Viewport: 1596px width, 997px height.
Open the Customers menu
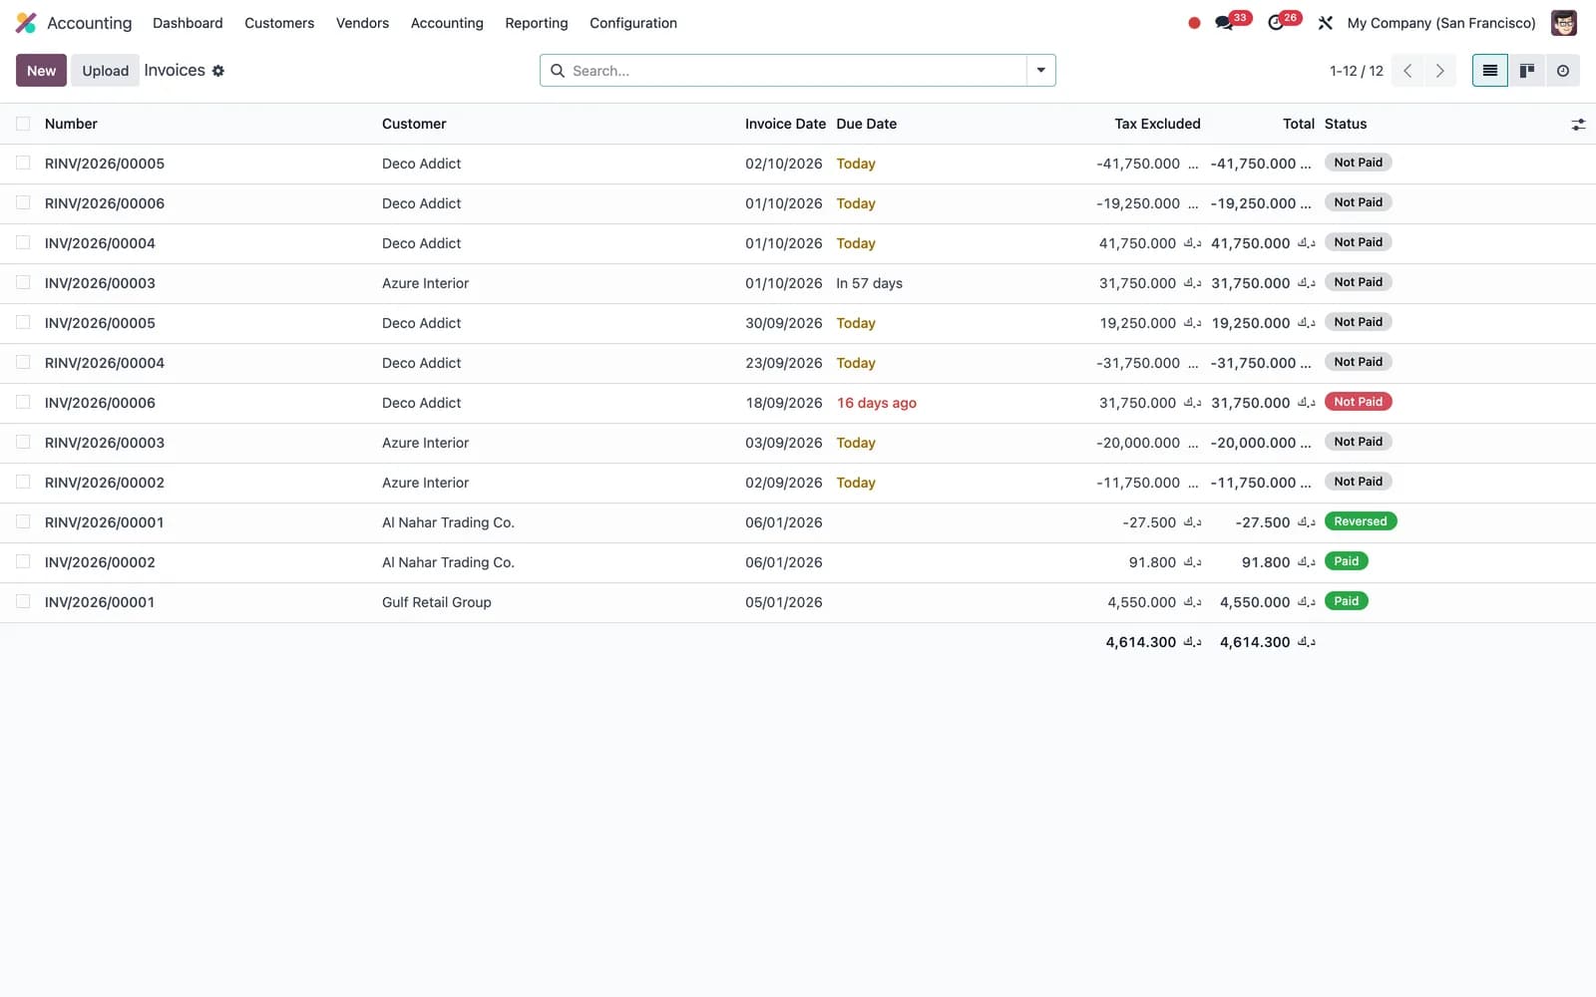(x=279, y=23)
